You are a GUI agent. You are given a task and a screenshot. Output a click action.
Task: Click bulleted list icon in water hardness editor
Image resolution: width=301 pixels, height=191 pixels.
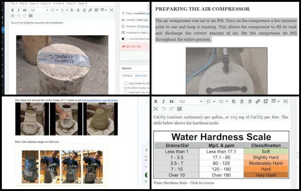[x=209, y=101]
